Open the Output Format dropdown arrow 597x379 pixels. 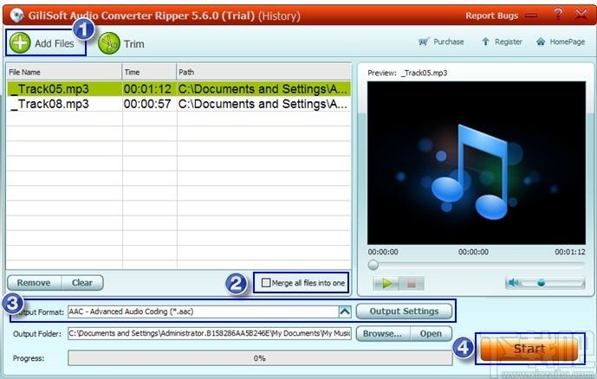(345, 312)
